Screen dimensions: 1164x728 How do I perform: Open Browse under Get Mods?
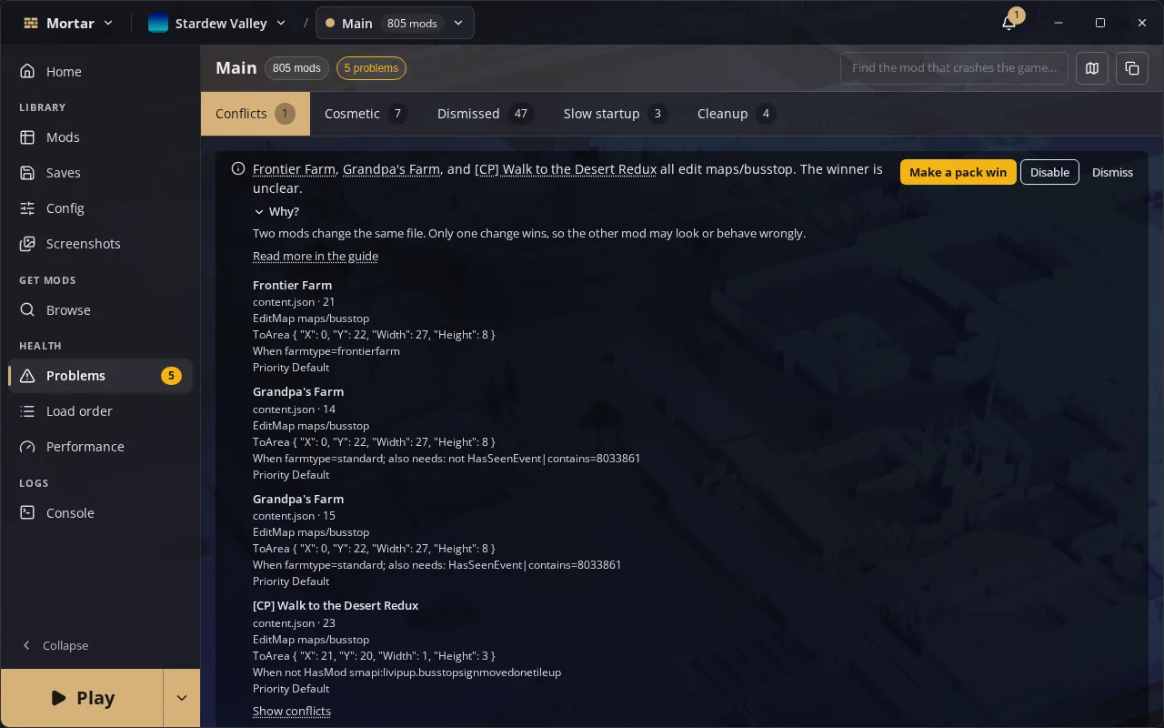[x=100, y=310]
